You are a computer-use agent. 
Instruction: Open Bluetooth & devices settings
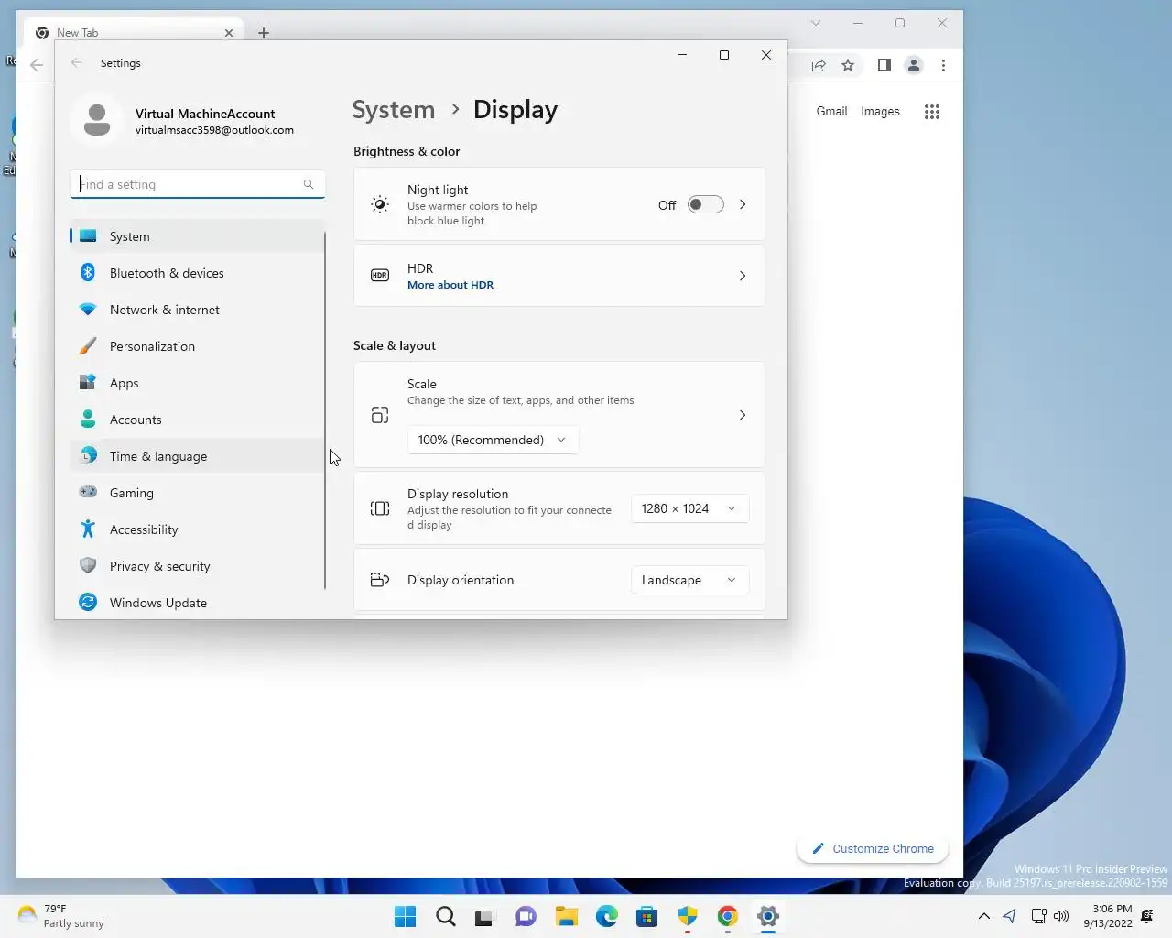(x=197, y=273)
